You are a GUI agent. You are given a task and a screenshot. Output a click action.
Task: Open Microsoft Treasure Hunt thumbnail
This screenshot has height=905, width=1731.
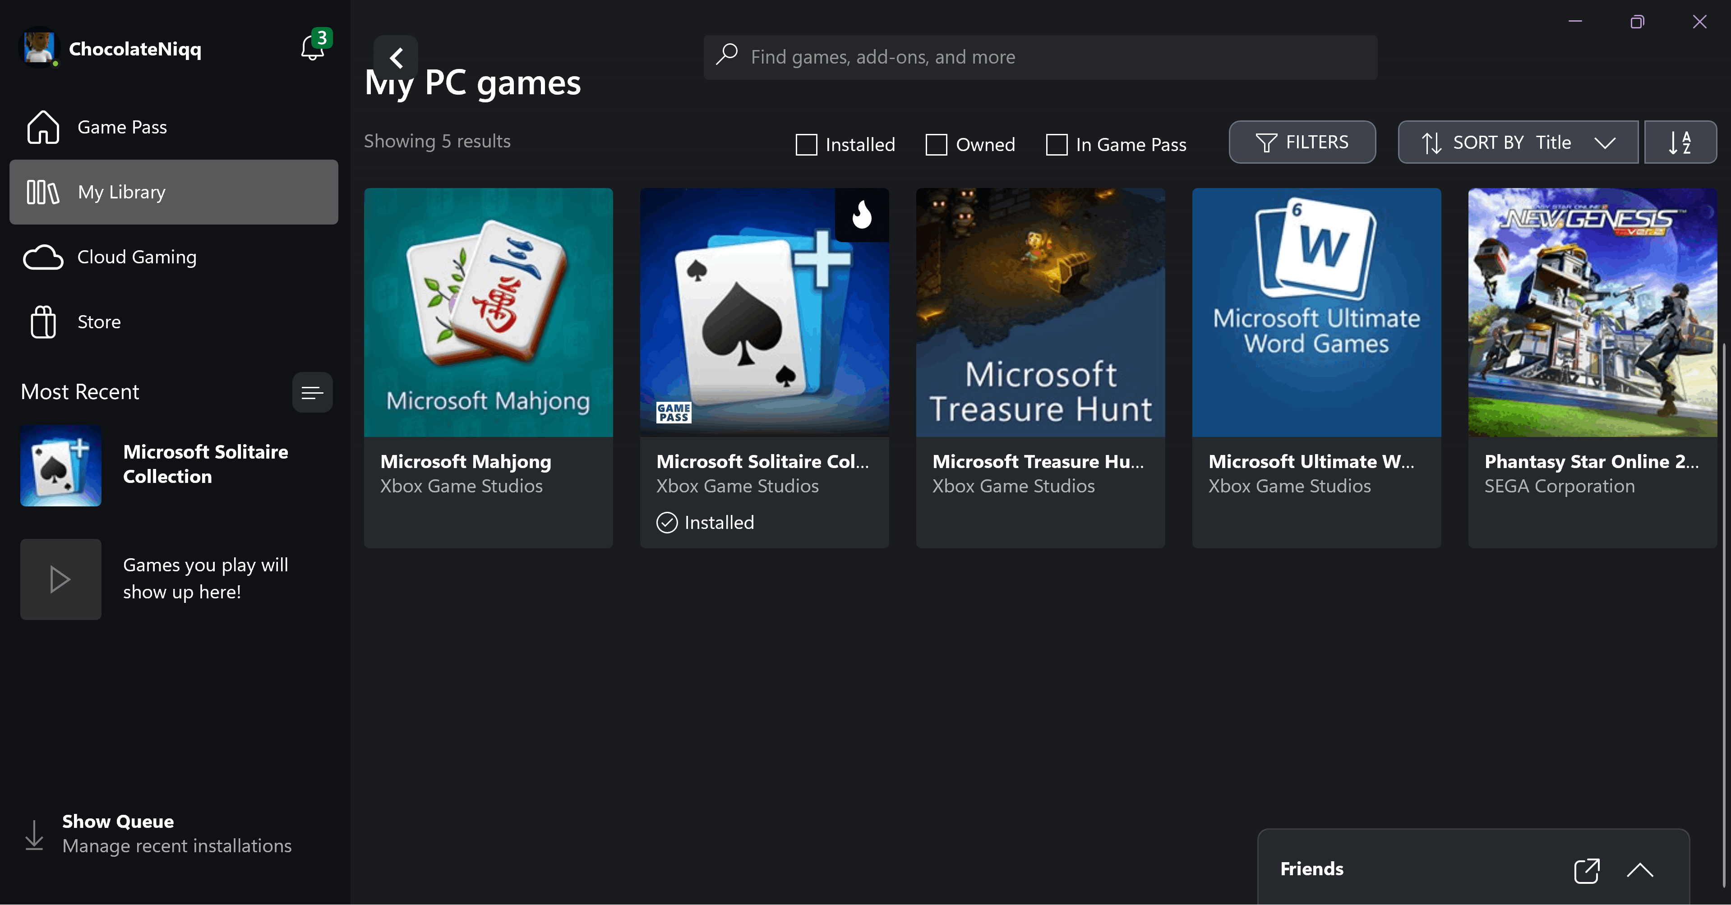pyautogui.click(x=1040, y=312)
